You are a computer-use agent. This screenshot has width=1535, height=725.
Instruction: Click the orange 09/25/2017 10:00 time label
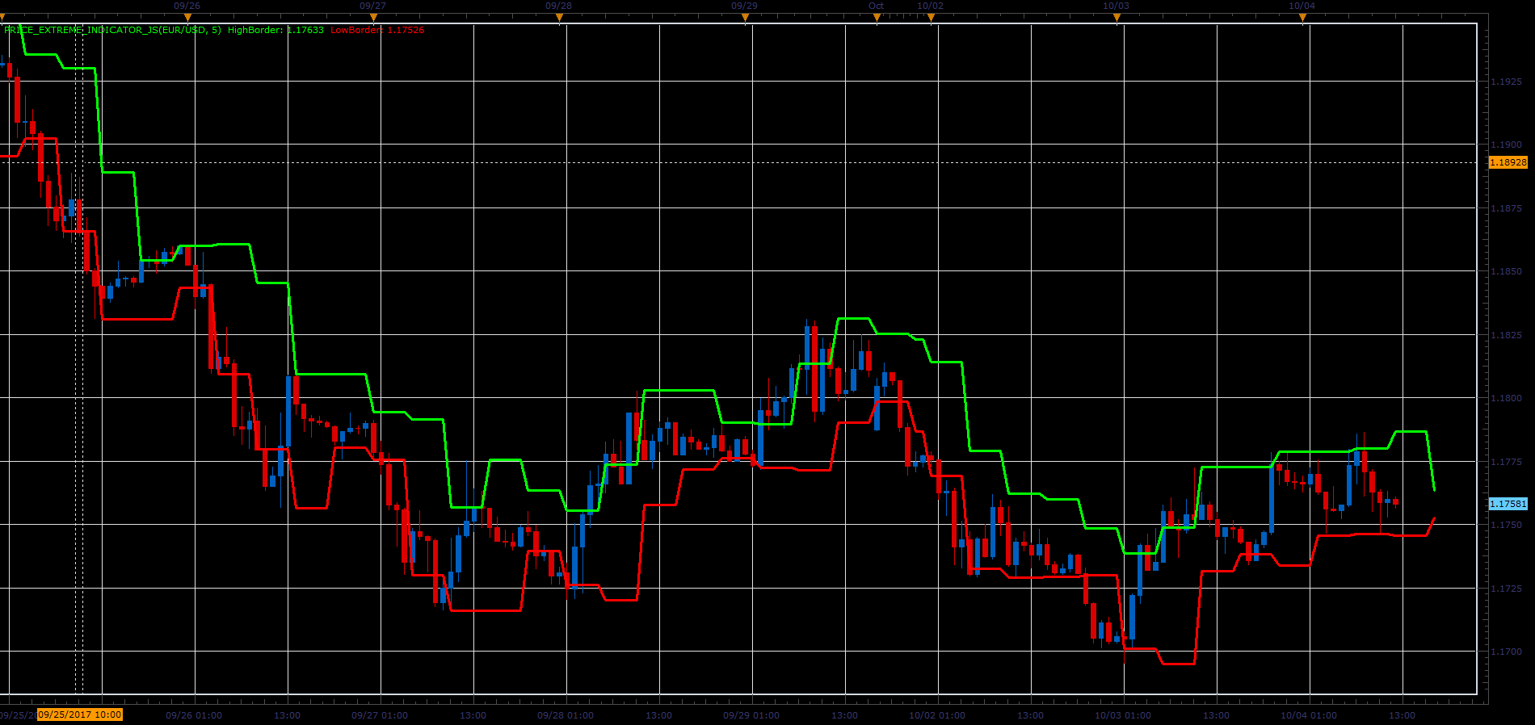click(80, 715)
